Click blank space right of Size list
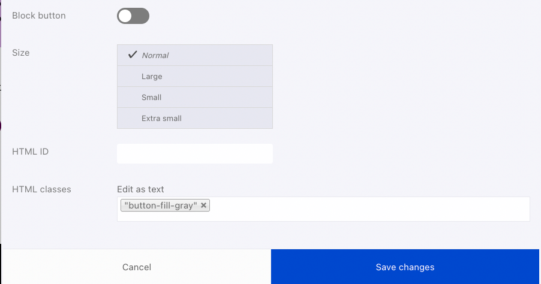 point(404,86)
